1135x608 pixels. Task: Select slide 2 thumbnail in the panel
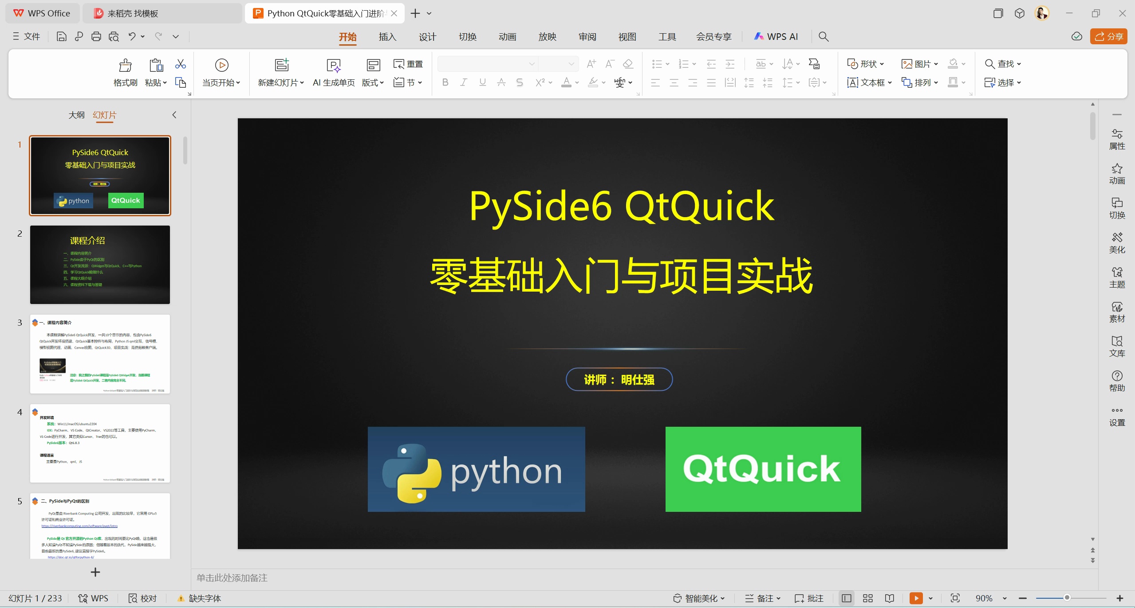click(99, 265)
